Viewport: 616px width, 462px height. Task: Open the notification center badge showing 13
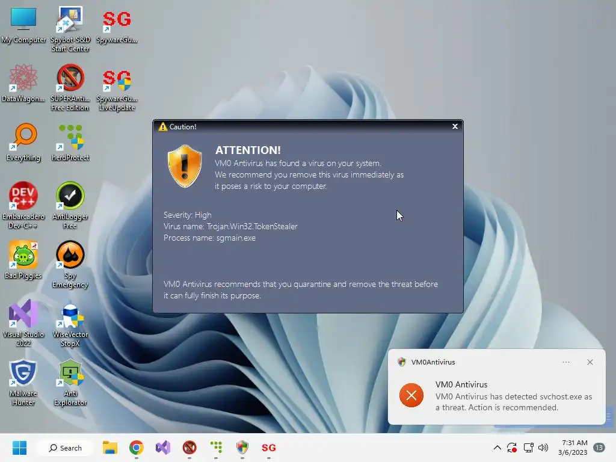(x=599, y=448)
